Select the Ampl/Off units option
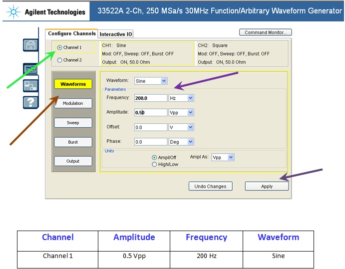The image size is (345, 269). [x=154, y=157]
